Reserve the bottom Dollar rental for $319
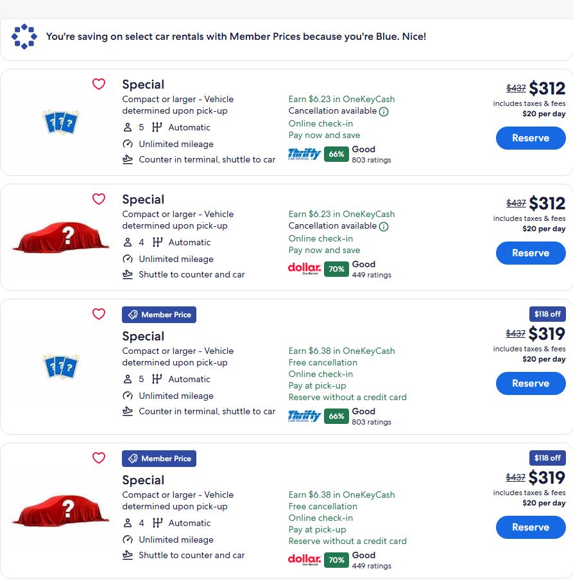 click(x=530, y=527)
